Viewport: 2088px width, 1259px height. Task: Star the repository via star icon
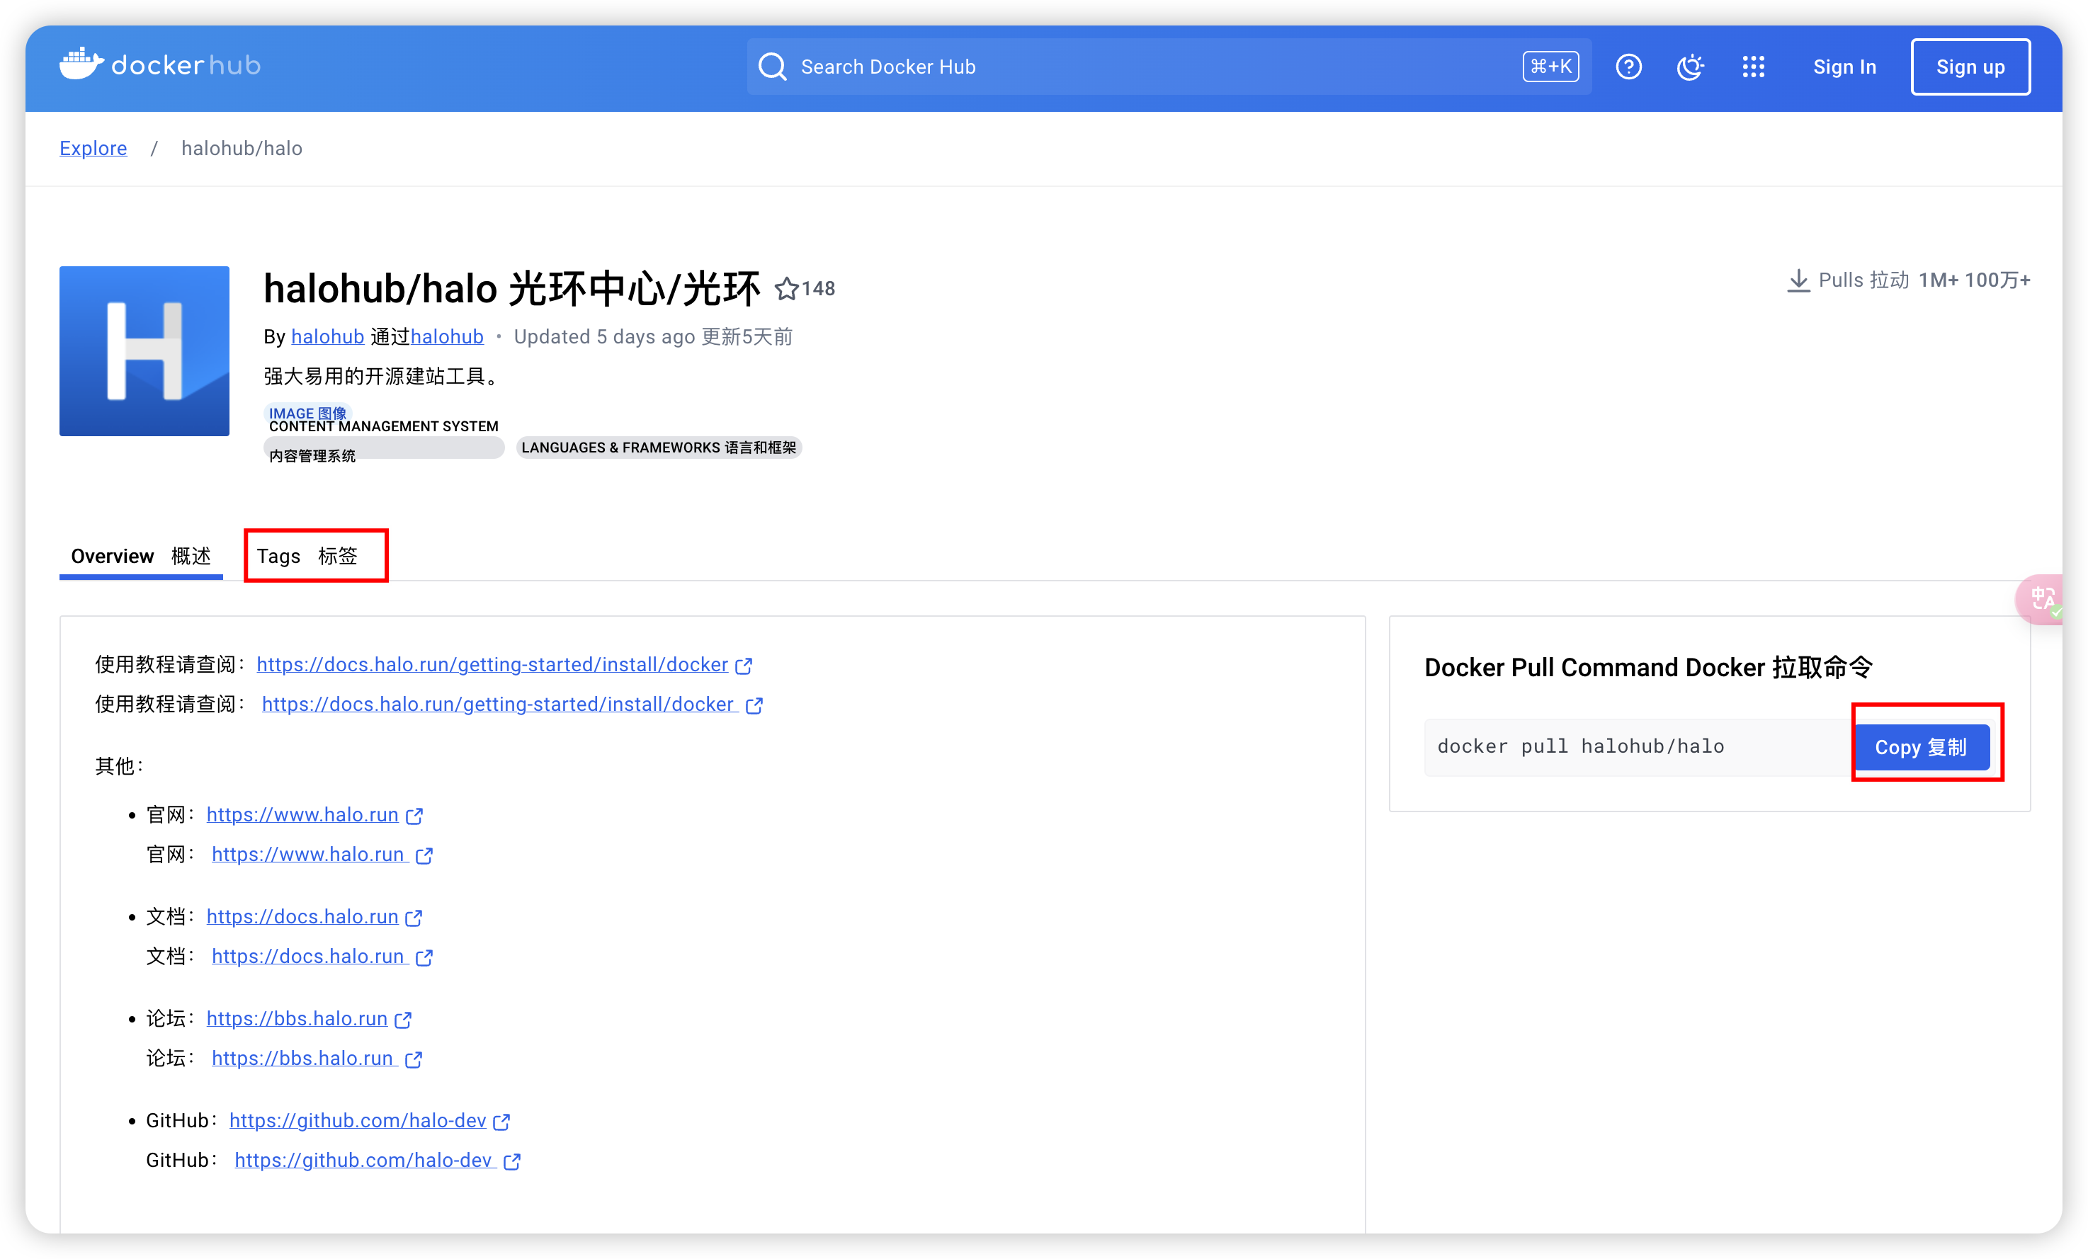pyautogui.click(x=785, y=289)
